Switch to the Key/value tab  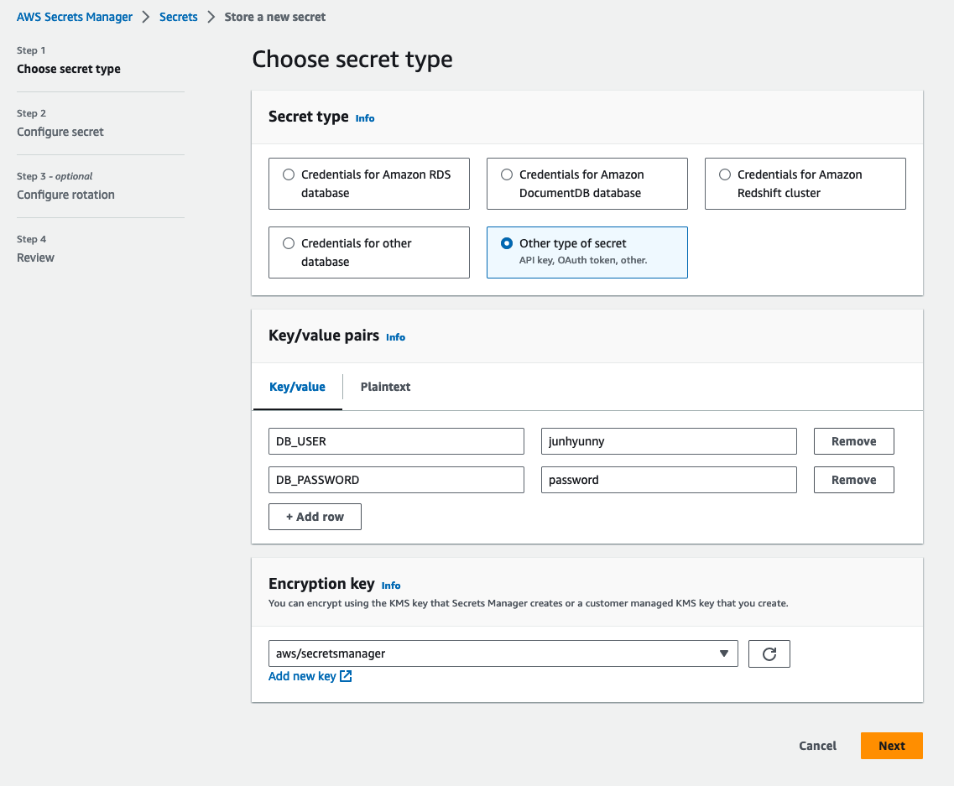click(x=297, y=387)
